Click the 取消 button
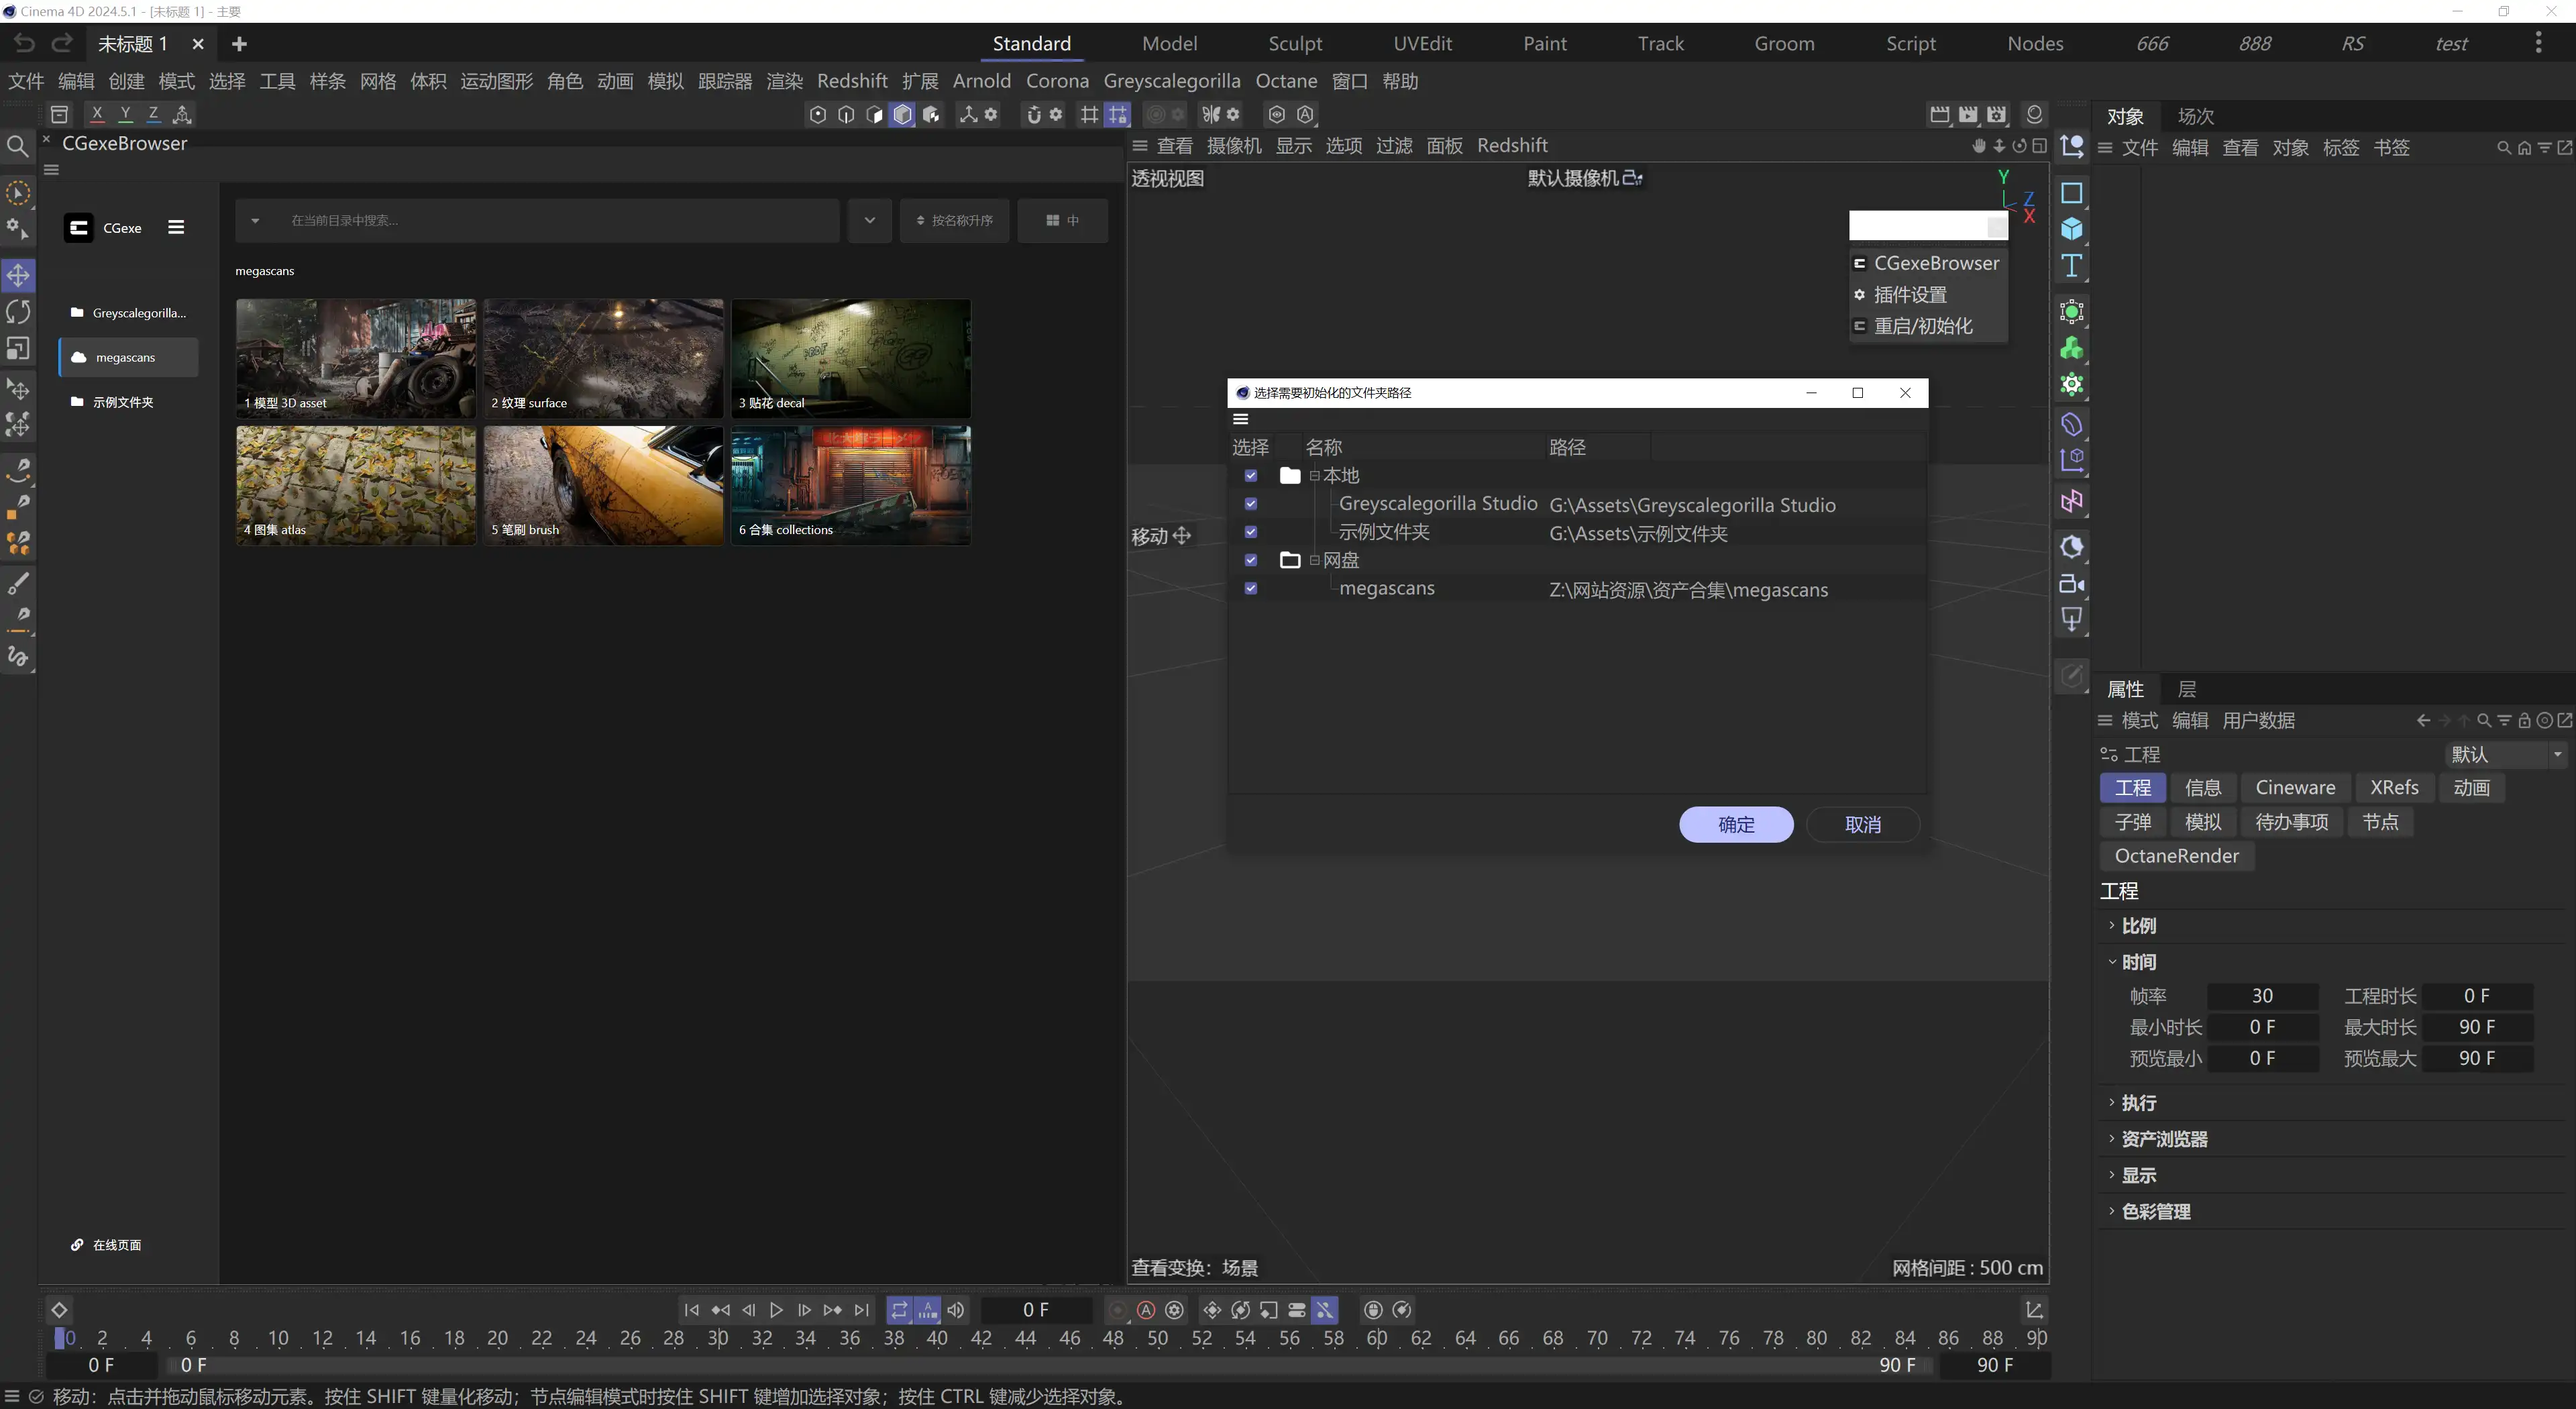The width and height of the screenshot is (2576, 1409). click(x=1862, y=824)
